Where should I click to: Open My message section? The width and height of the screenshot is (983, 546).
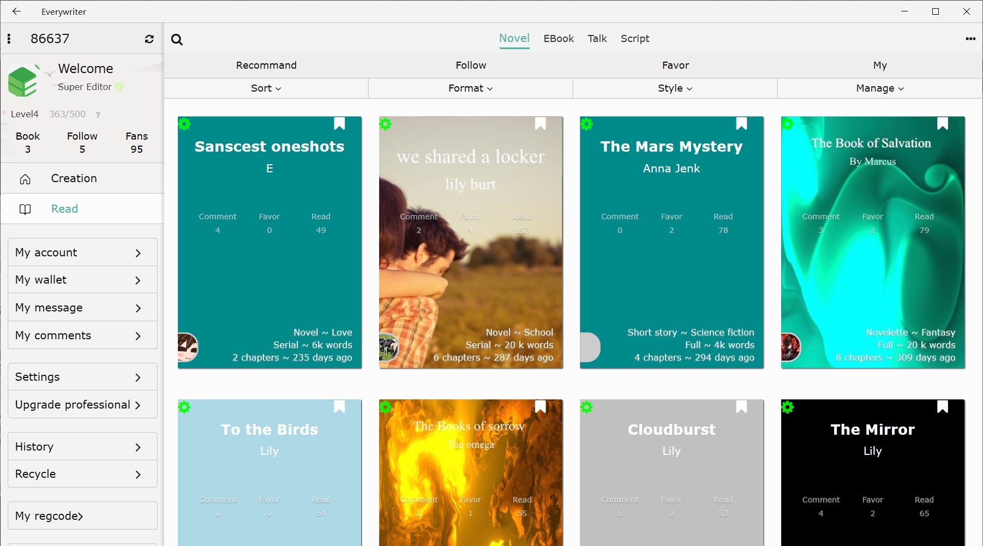82,308
